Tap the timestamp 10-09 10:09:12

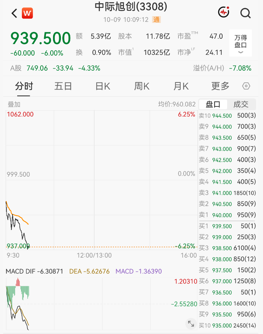tap(126, 20)
